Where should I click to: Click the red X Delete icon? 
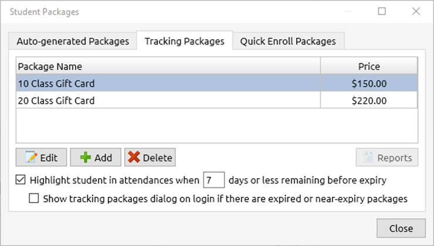point(134,158)
